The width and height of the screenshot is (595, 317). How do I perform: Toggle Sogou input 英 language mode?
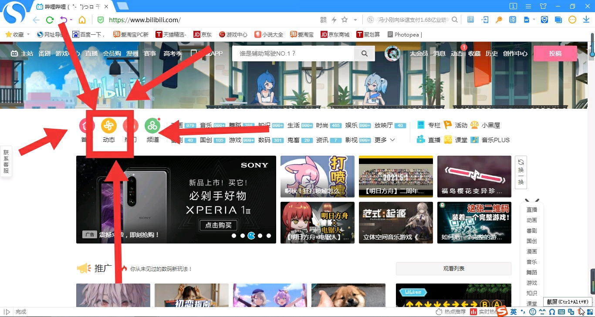[x=514, y=312]
